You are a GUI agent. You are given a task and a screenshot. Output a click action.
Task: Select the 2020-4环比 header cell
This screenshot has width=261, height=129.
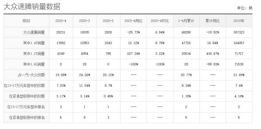[x=160, y=21]
